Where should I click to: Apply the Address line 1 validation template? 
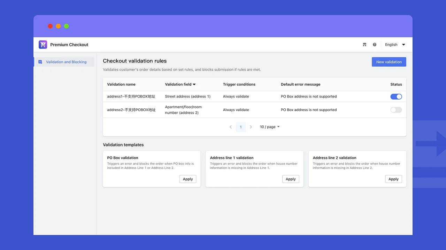pyautogui.click(x=291, y=179)
